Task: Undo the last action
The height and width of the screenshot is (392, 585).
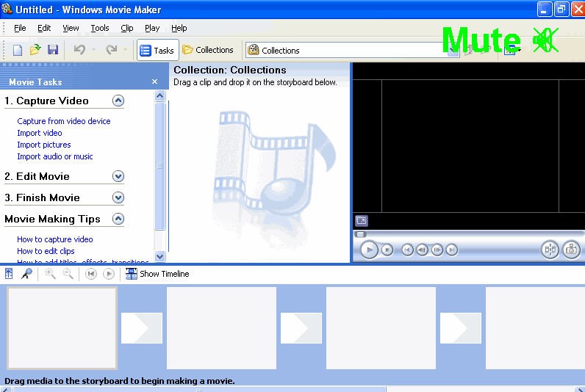Action: coord(79,50)
